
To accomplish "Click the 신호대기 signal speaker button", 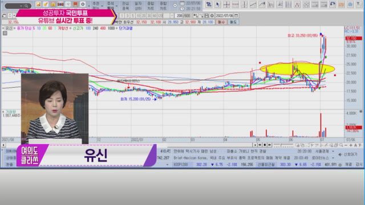I will [348, 154].
